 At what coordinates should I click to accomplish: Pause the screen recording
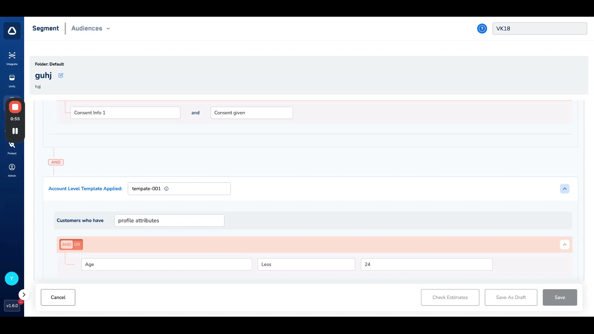click(x=15, y=131)
